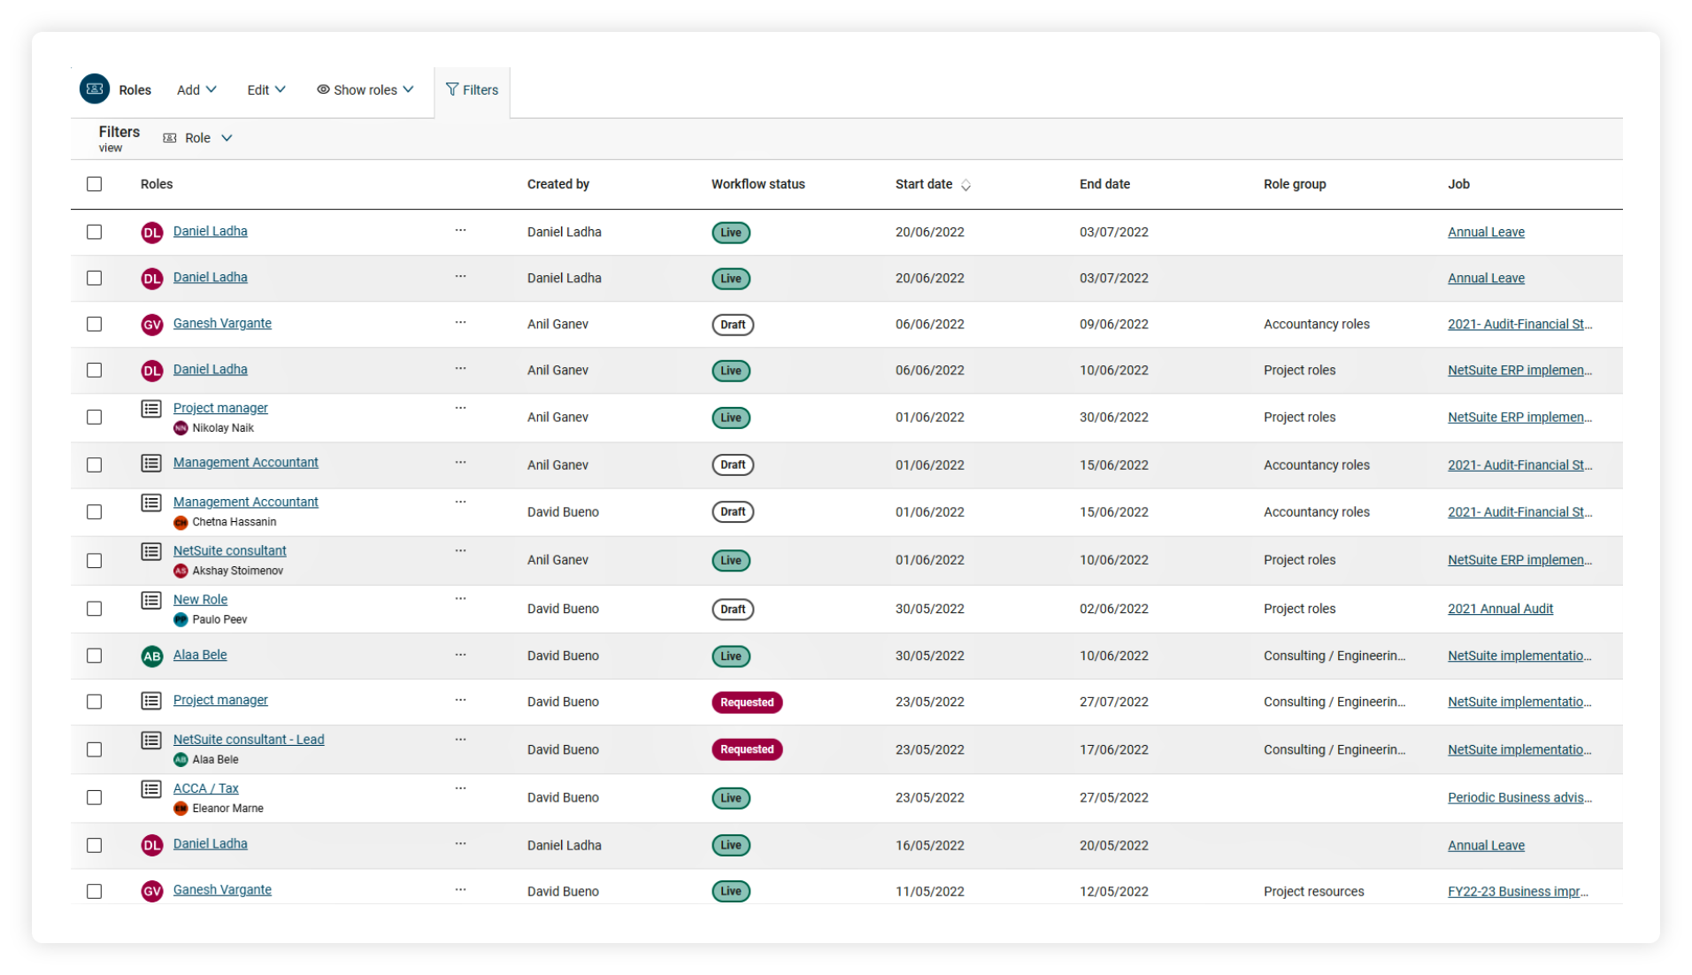Click Alaa Bele's AB avatar icon

click(x=151, y=656)
